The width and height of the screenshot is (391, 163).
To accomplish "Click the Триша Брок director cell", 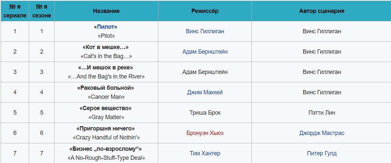I will 205,113.
